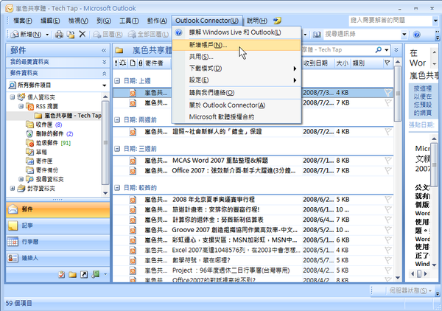Click the 伺服器狀態(S) status bar button
The image size is (442, 311).
click(x=410, y=290)
